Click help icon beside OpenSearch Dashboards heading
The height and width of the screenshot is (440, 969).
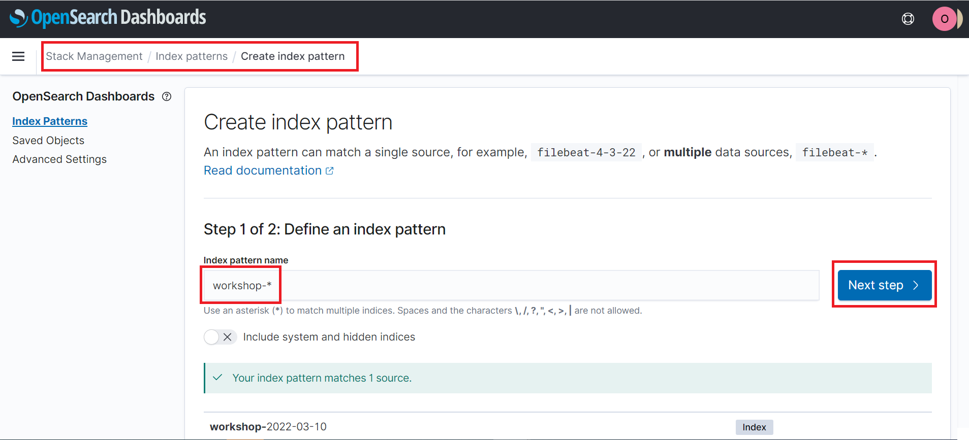click(167, 96)
